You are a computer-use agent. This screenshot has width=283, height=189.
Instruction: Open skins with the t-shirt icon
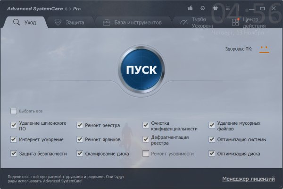[x=215, y=8]
